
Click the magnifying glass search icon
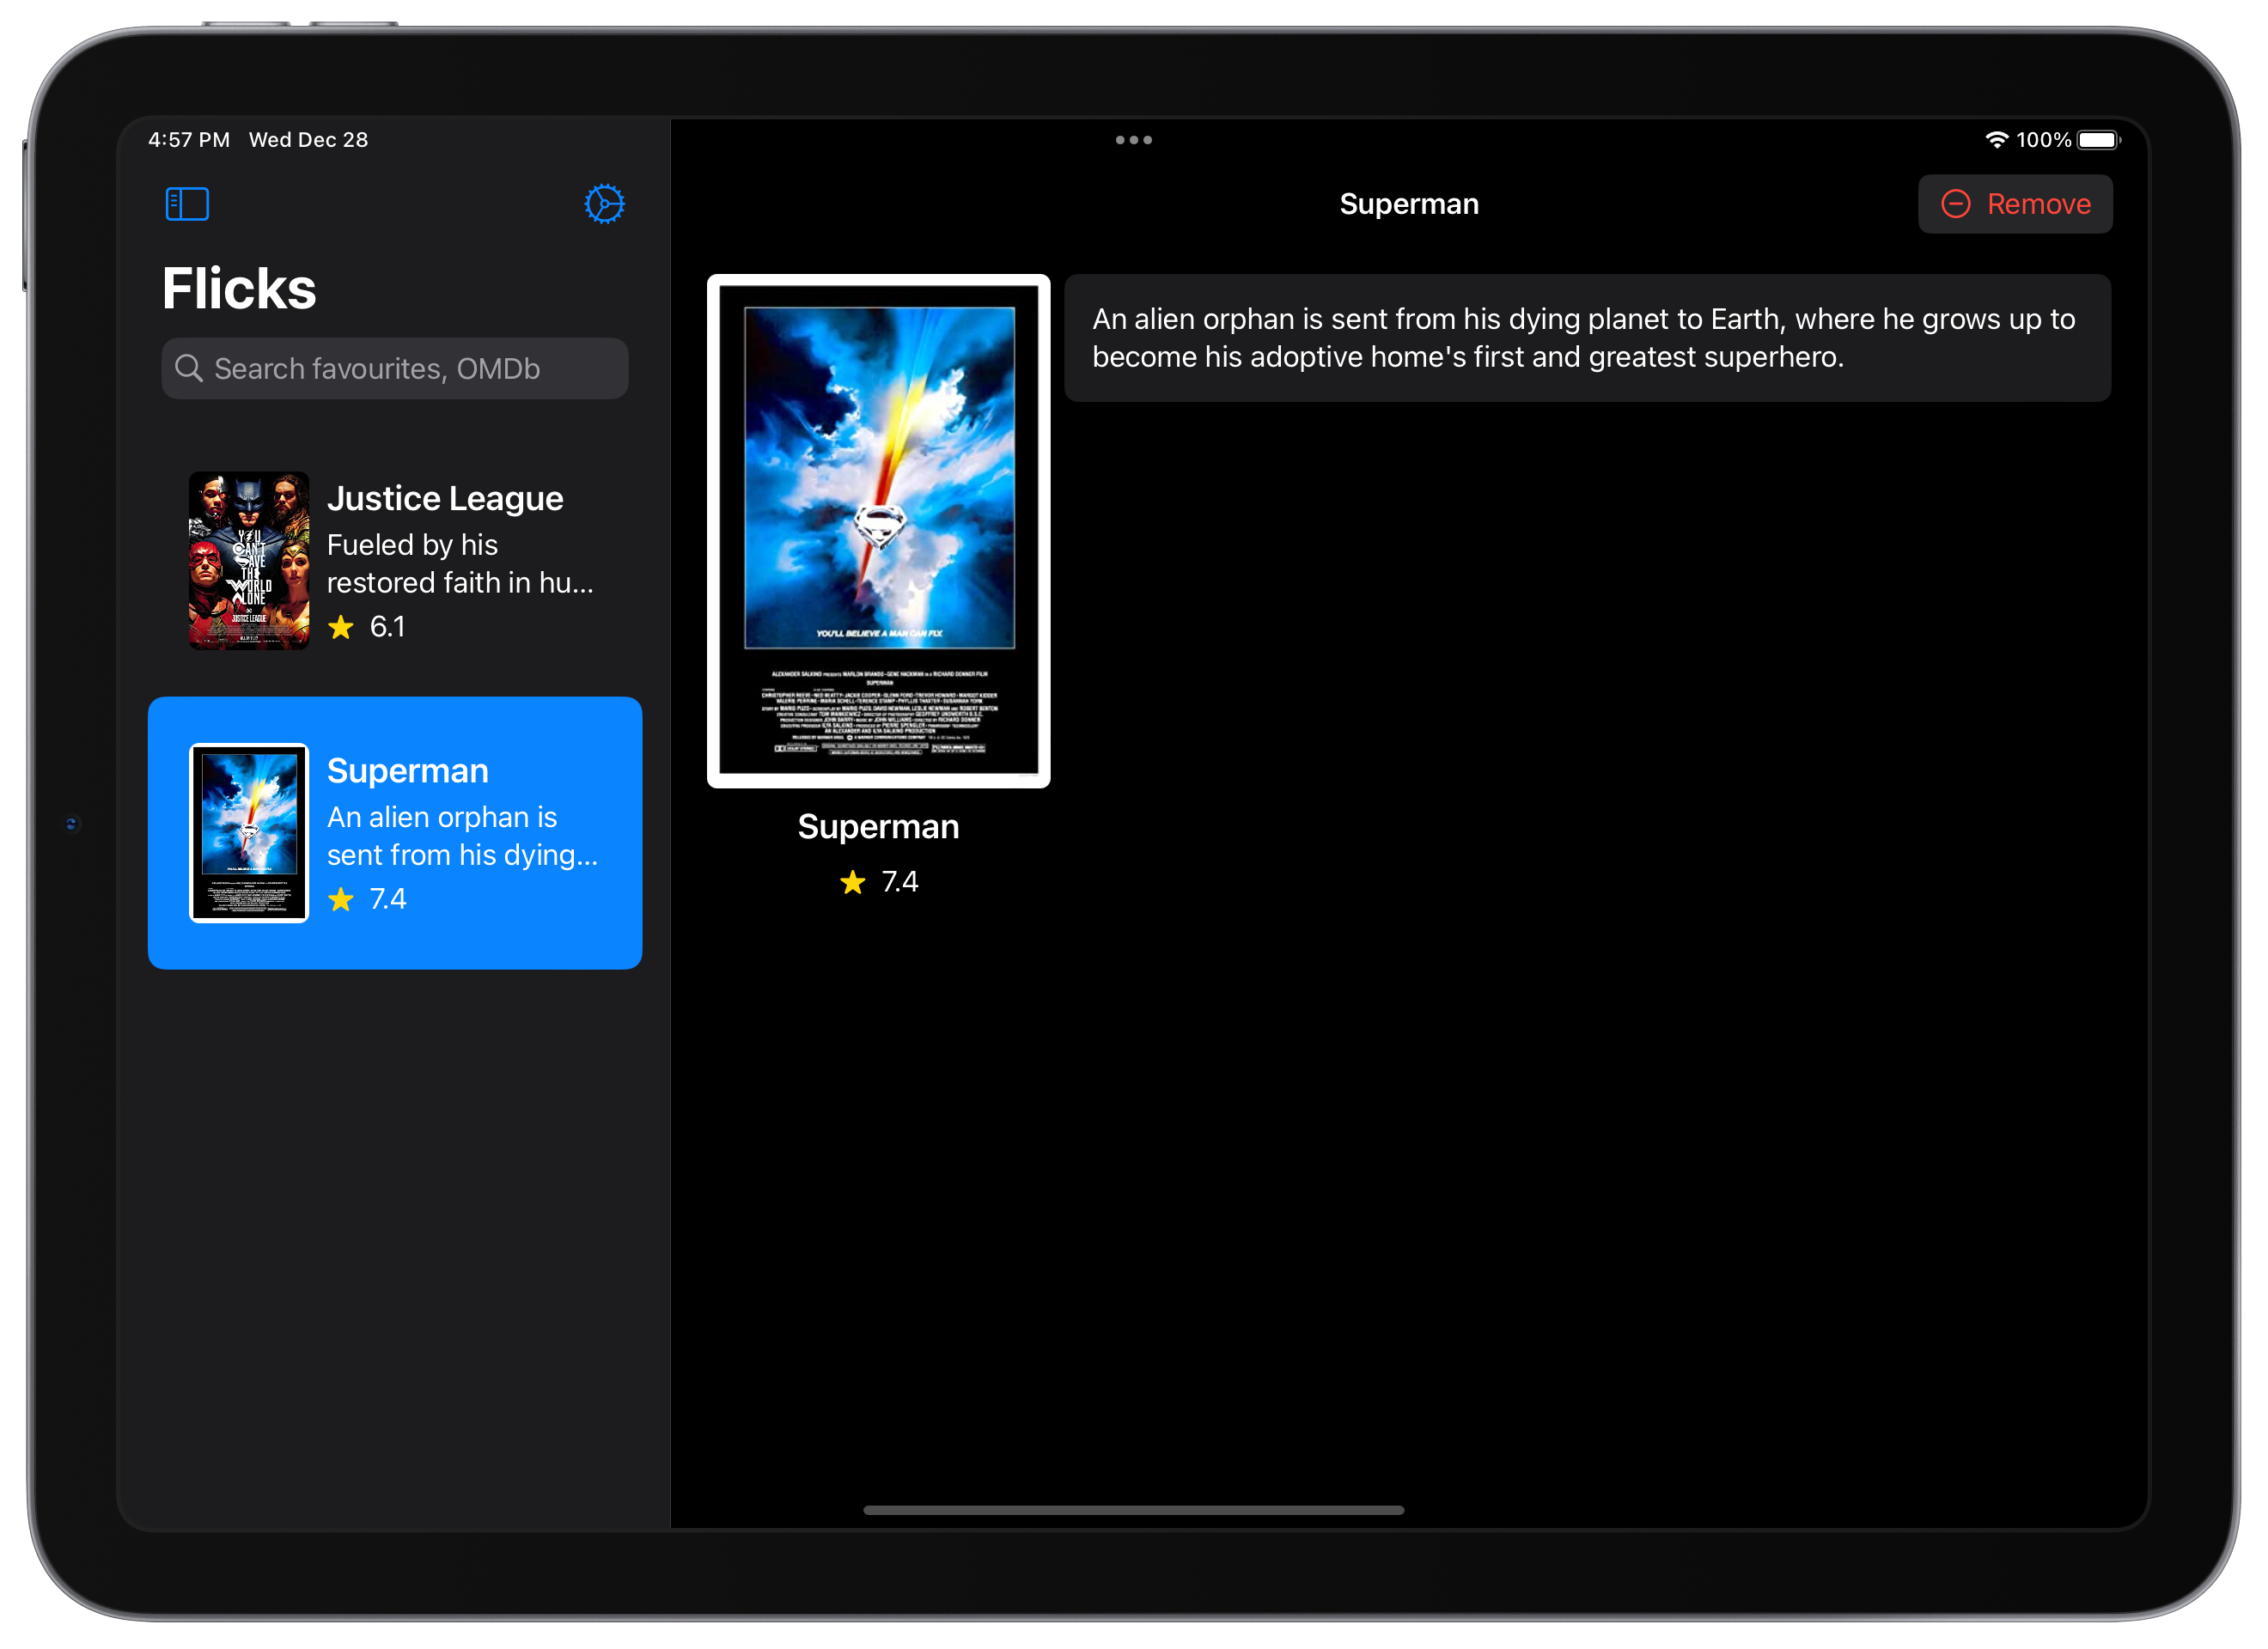click(x=188, y=368)
